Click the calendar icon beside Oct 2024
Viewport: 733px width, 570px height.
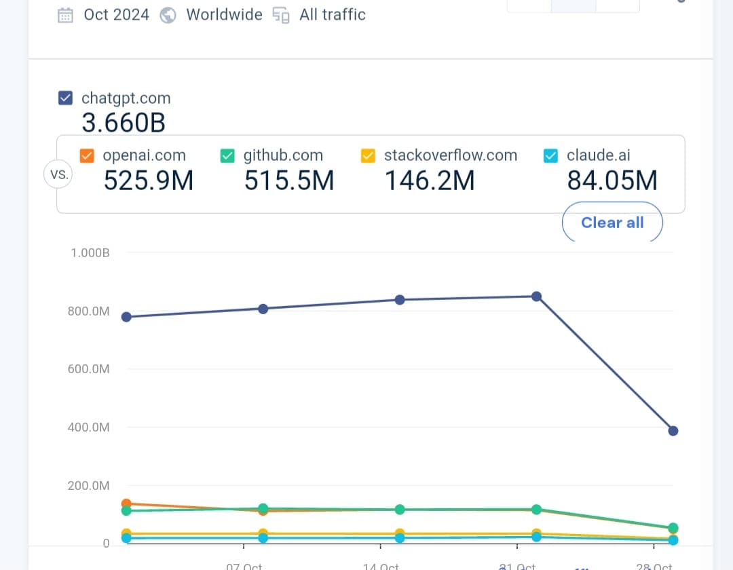point(66,15)
